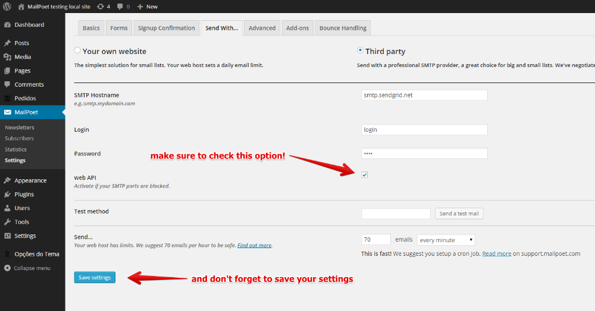Click the MailPoet envelope icon
This screenshot has height=311, width=595.
point(7,112)
